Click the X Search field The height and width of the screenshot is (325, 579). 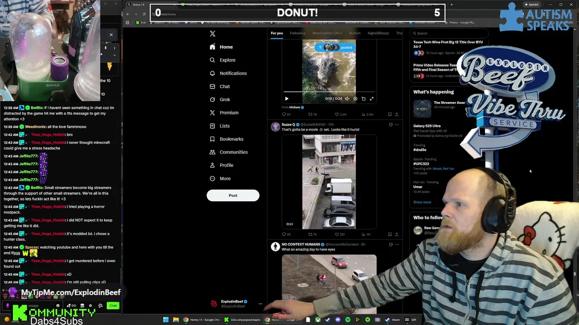coord(449,33)
